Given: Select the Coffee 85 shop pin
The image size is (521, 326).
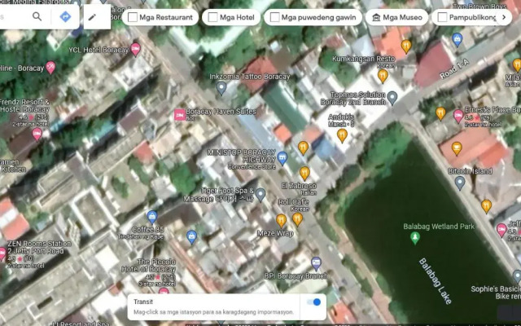Looking at the screenshot, I should 152,218.
